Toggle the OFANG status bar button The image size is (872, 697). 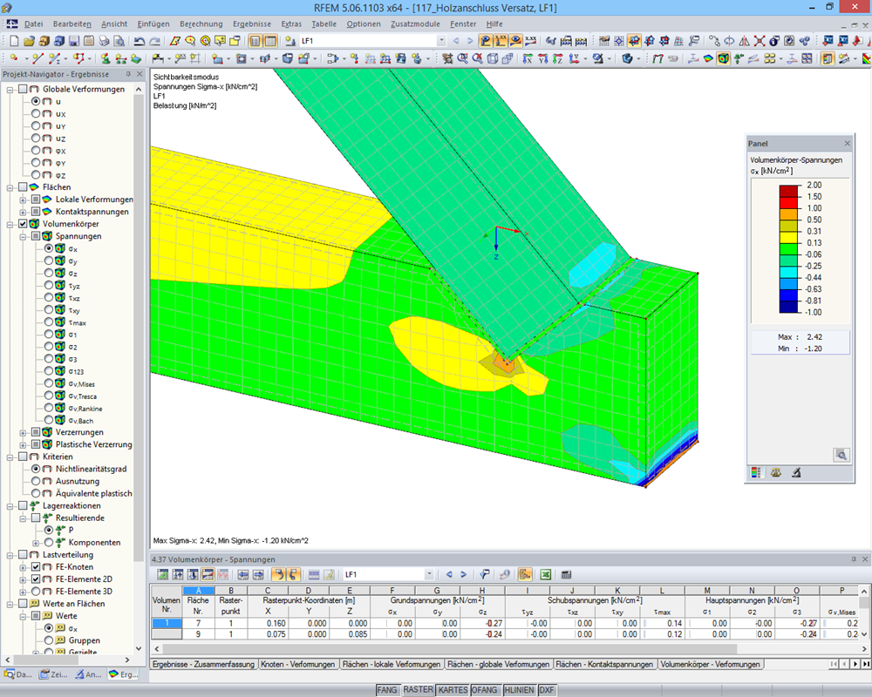tap(484, 690)
